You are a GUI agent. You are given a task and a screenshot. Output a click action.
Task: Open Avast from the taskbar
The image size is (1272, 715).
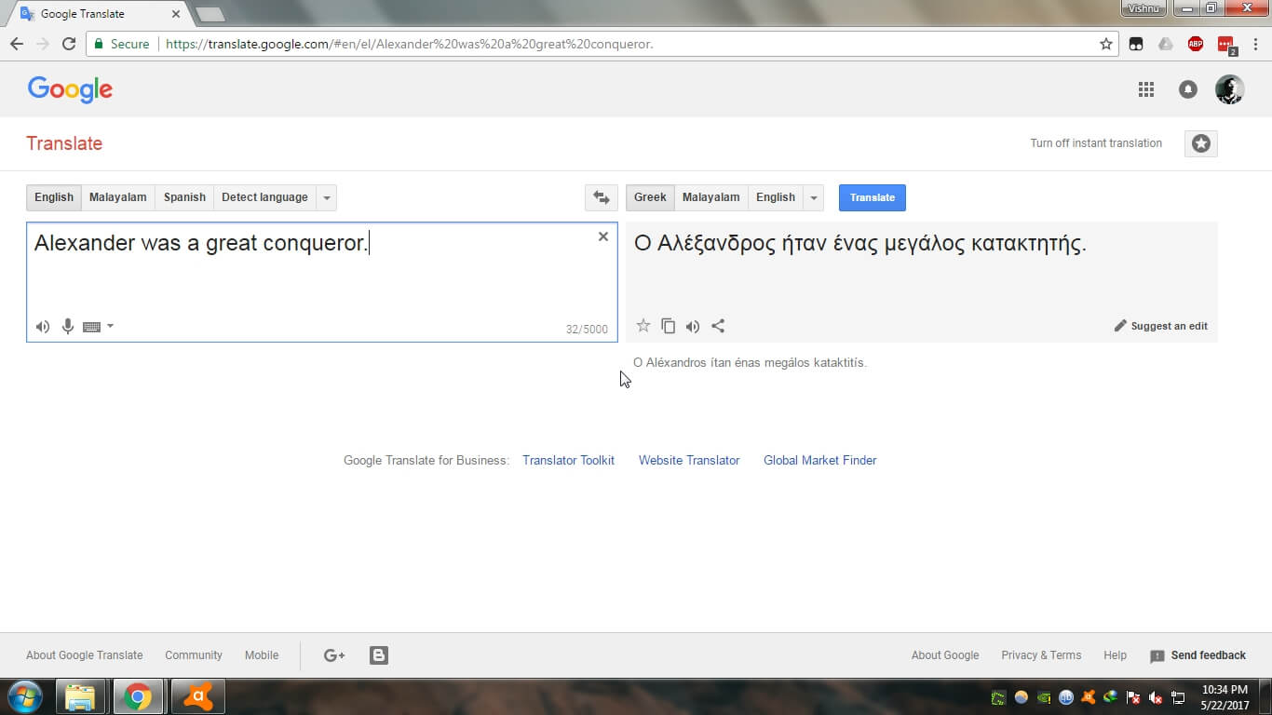point(198,696)
